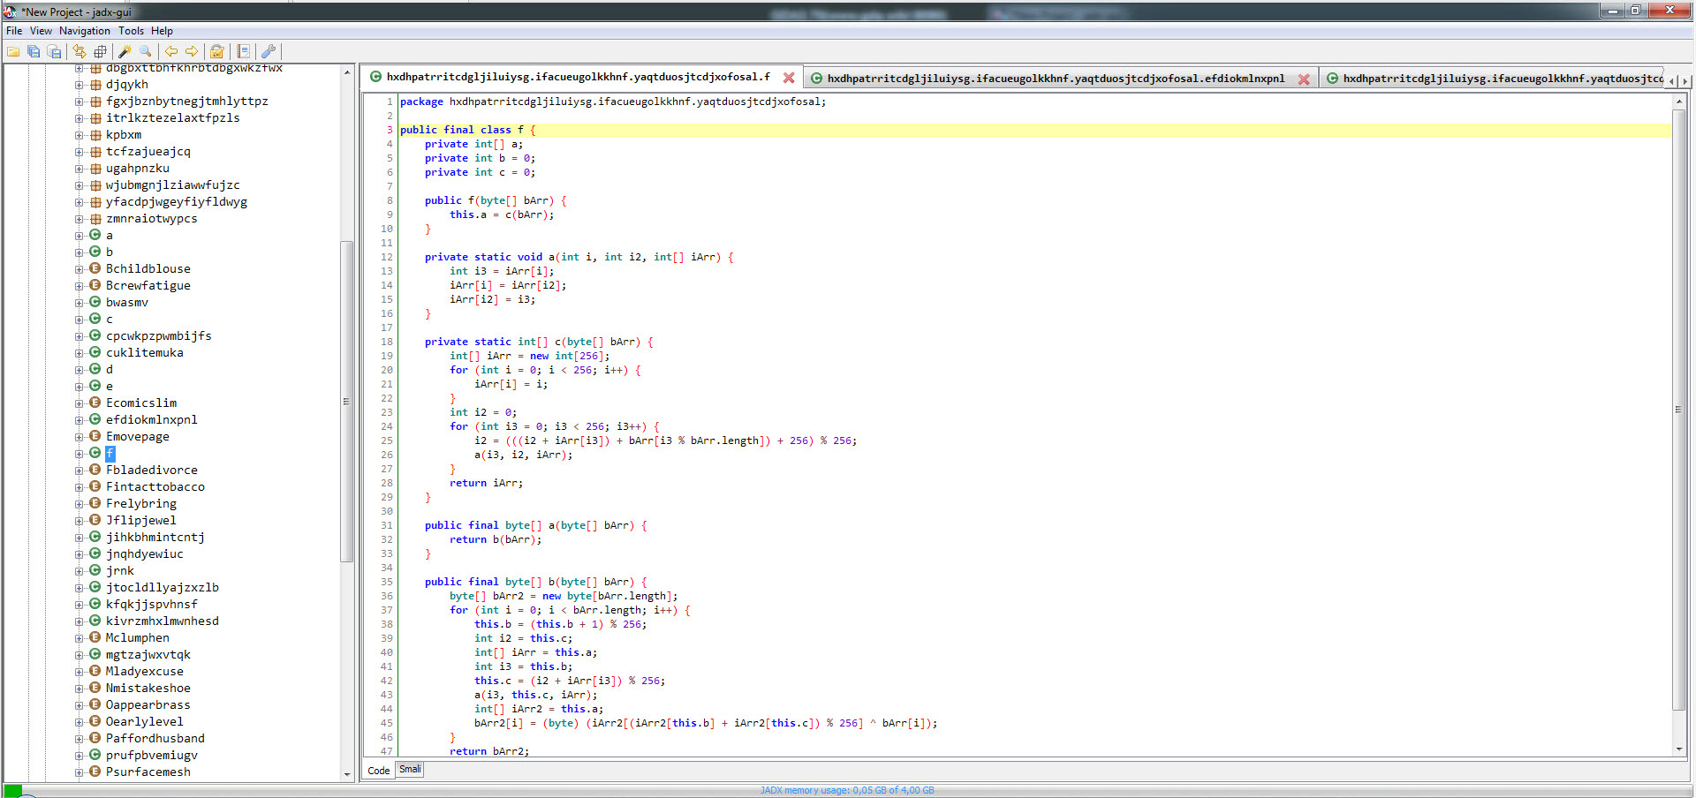Image resolution: width=1696 pixels, height=798 pixels.
Task: Switch to the Code view tab
Action: [378, 771]
